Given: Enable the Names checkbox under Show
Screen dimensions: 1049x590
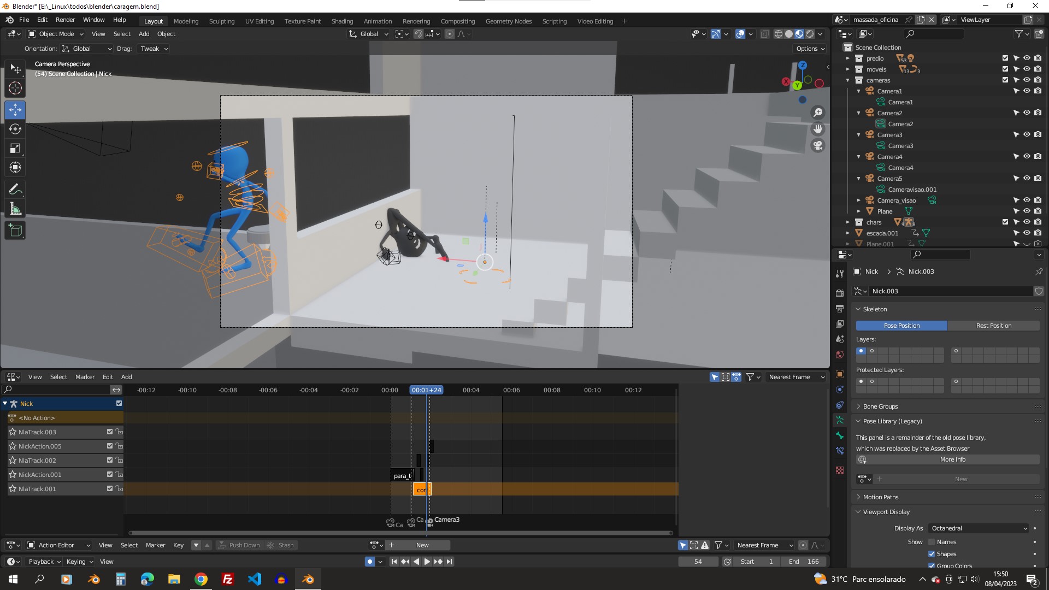Looking at the screenshot, I should (x=932, y=542).
